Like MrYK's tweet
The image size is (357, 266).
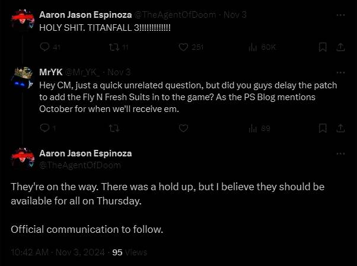pyautogui.click(x=183, y=127)
